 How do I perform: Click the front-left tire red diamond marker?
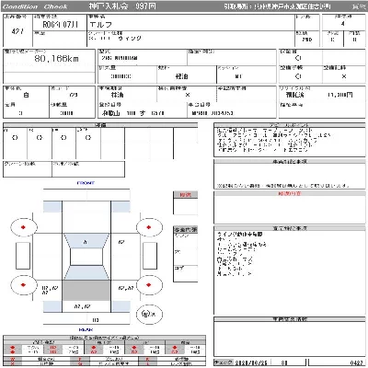pos(23,227)
